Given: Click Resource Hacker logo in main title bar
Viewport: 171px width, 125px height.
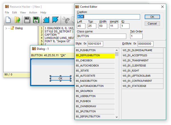Looking at the screenshot, I should (x=7, y=7).
